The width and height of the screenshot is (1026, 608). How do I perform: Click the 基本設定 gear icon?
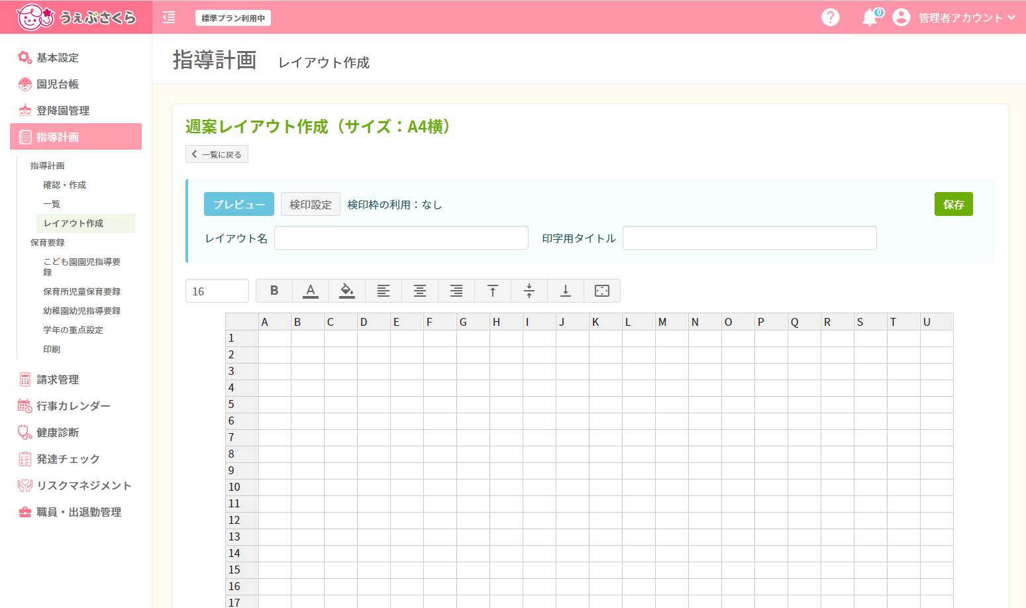[x=25, y=58]
